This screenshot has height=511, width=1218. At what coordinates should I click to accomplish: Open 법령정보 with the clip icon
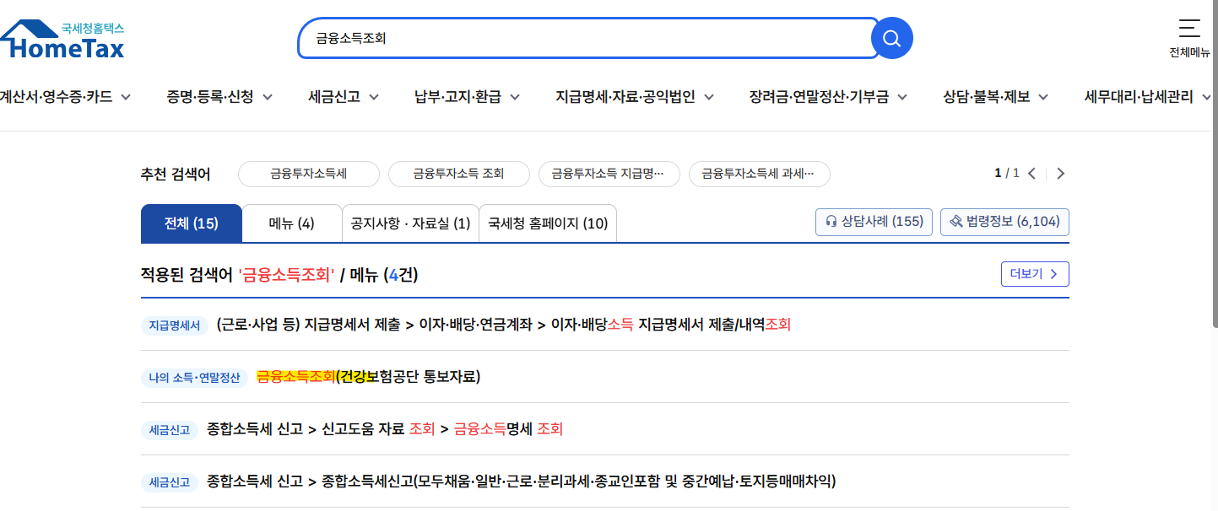coord(1004,221)
